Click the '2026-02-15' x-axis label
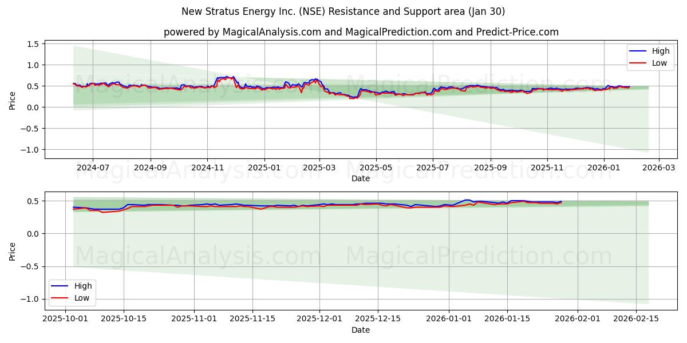Image resolution: width=687 pixels, height=343 pixels. pyautogui.click(x=635, y=319)
